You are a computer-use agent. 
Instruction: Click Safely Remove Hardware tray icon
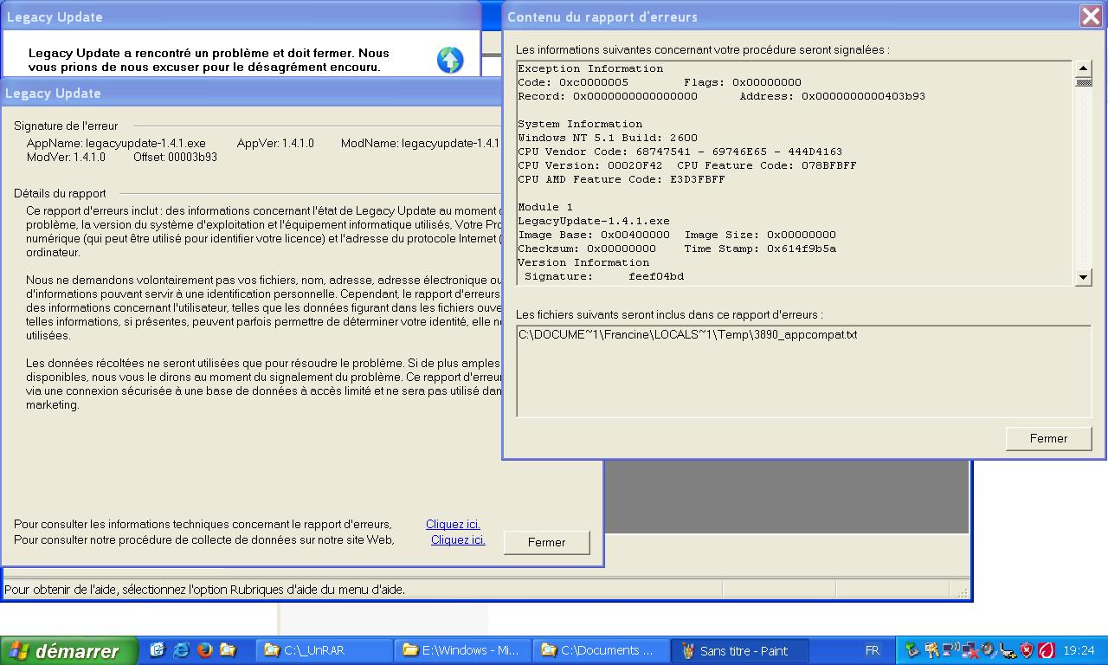[x=1008, y=649]
